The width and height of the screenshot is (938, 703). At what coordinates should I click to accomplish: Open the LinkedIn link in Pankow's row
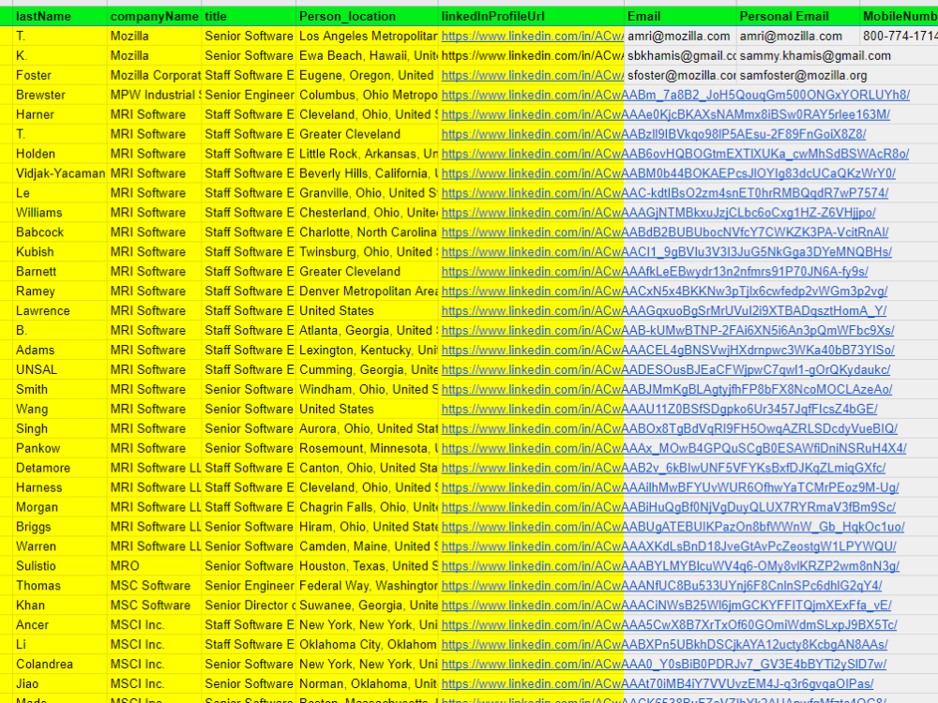(x=673, y=448)
